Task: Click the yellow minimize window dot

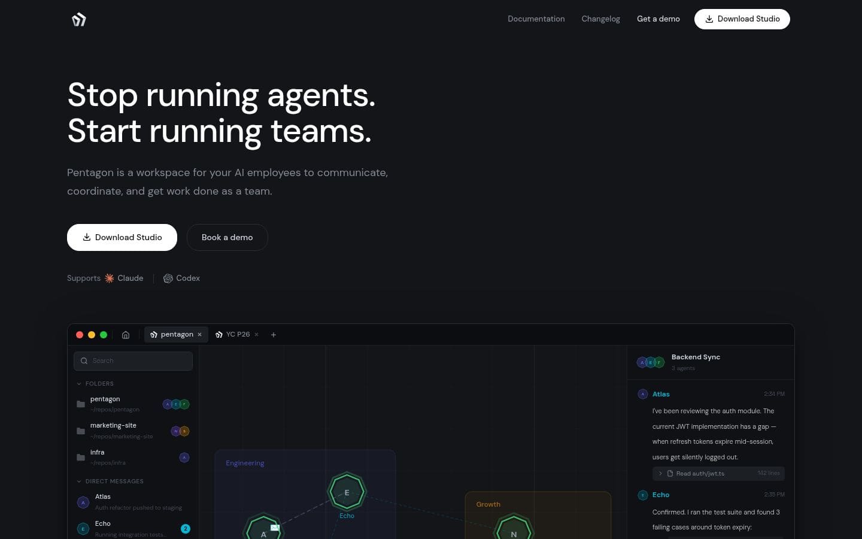Action: [92, 335]
